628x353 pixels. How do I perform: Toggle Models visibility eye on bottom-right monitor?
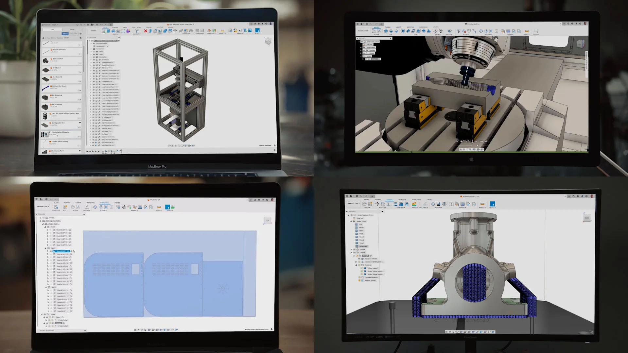point(355,249)
